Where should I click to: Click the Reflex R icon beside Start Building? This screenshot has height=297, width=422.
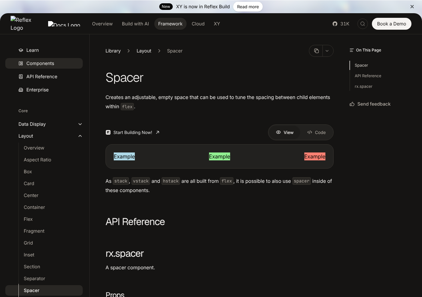click(108, 132)
